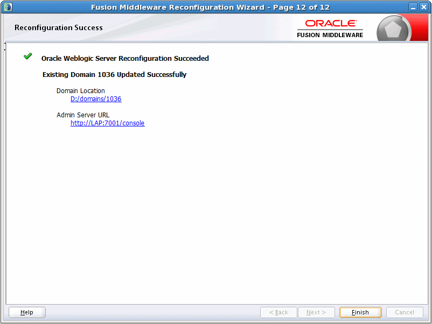Open the Help button
This screenshot has height=324, width=432.
coord(27,313)
